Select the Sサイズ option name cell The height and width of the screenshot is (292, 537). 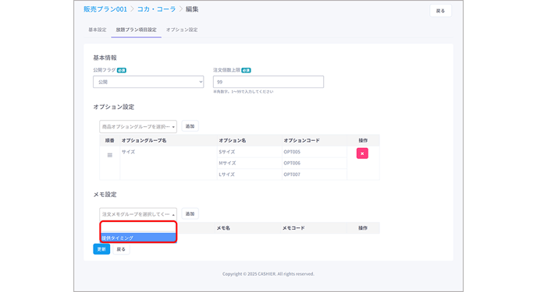point(250,152)
